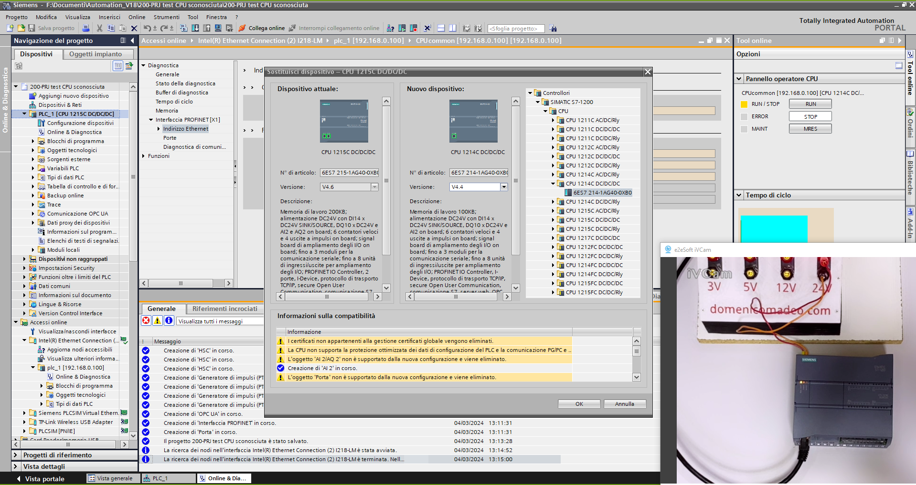The image size is (916, 485).
Task: Click the cyan cycle time chart area
Action: (x=774, y=229)
